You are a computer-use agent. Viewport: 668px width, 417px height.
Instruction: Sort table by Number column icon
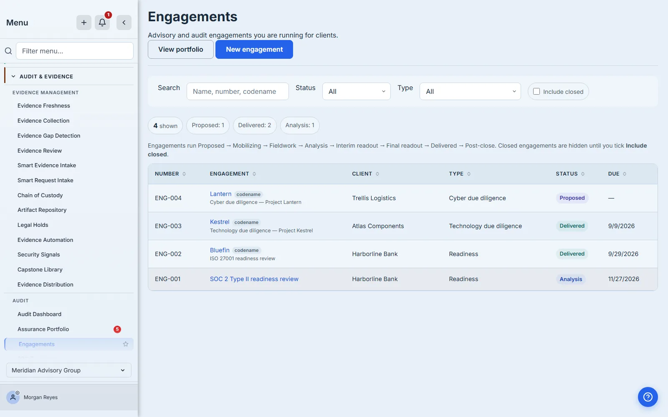click(x=184, y=174)
